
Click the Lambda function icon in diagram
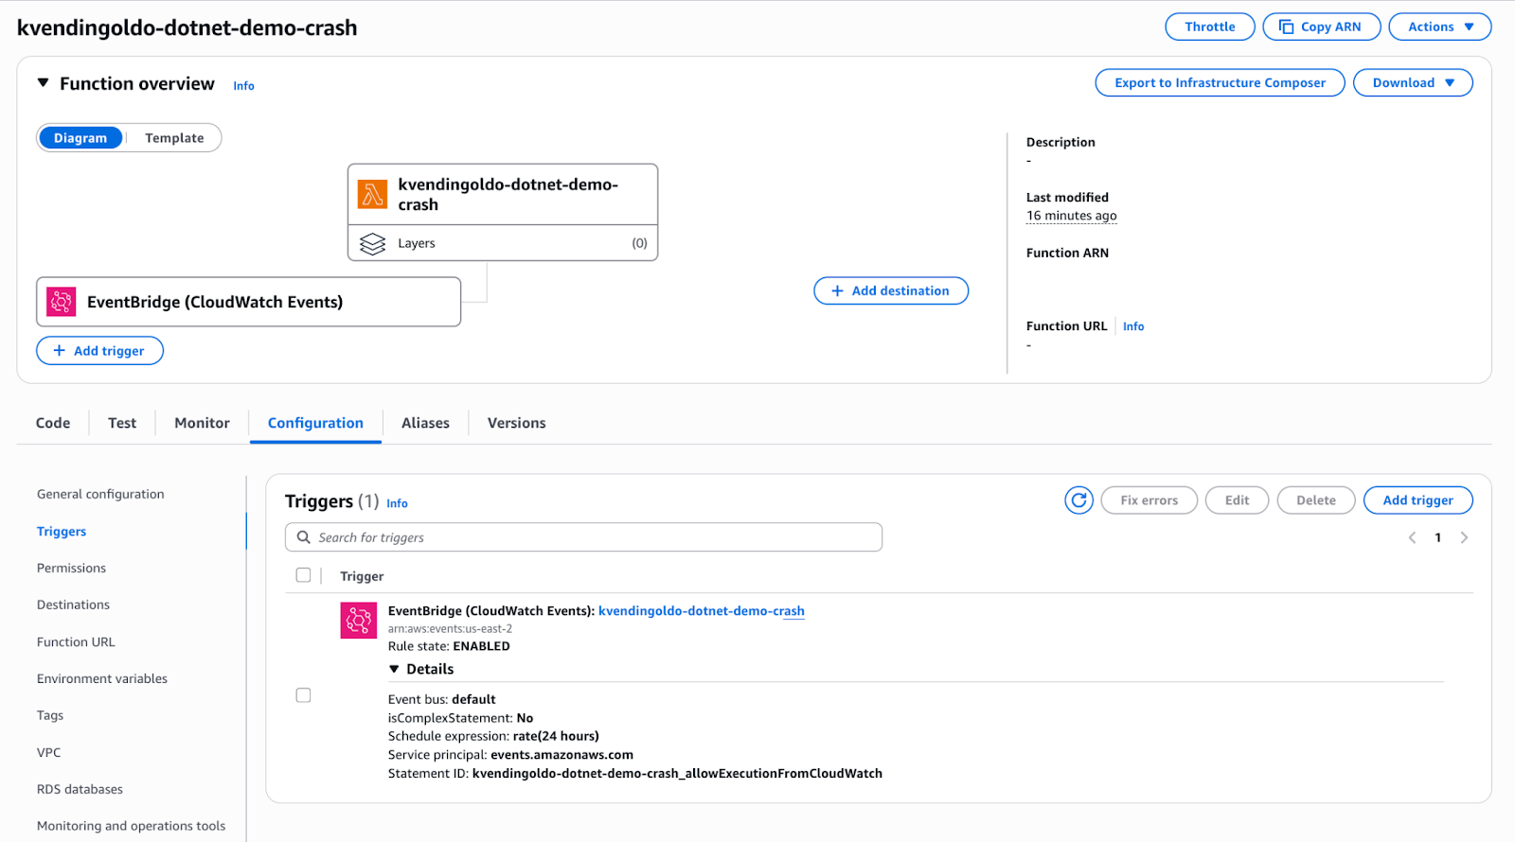(372, 194)
